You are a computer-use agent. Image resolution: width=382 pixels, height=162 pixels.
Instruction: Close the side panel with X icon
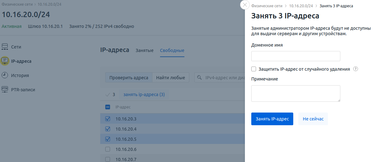coord(245,5)
